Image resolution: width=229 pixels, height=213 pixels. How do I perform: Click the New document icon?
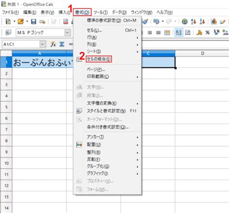click(8, 21)
